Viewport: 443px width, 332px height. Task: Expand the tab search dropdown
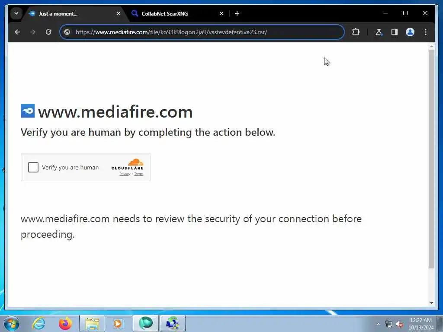pos(16,13)
